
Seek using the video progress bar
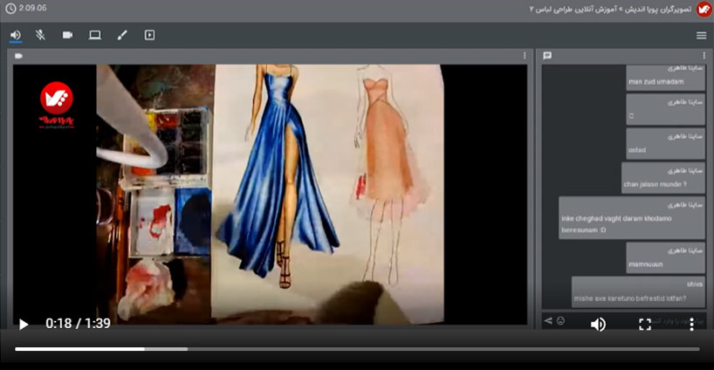pos(357,349)
